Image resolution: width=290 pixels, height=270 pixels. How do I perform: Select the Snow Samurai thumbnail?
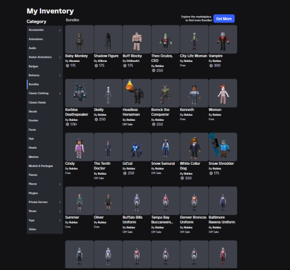(x=165, y=147)
